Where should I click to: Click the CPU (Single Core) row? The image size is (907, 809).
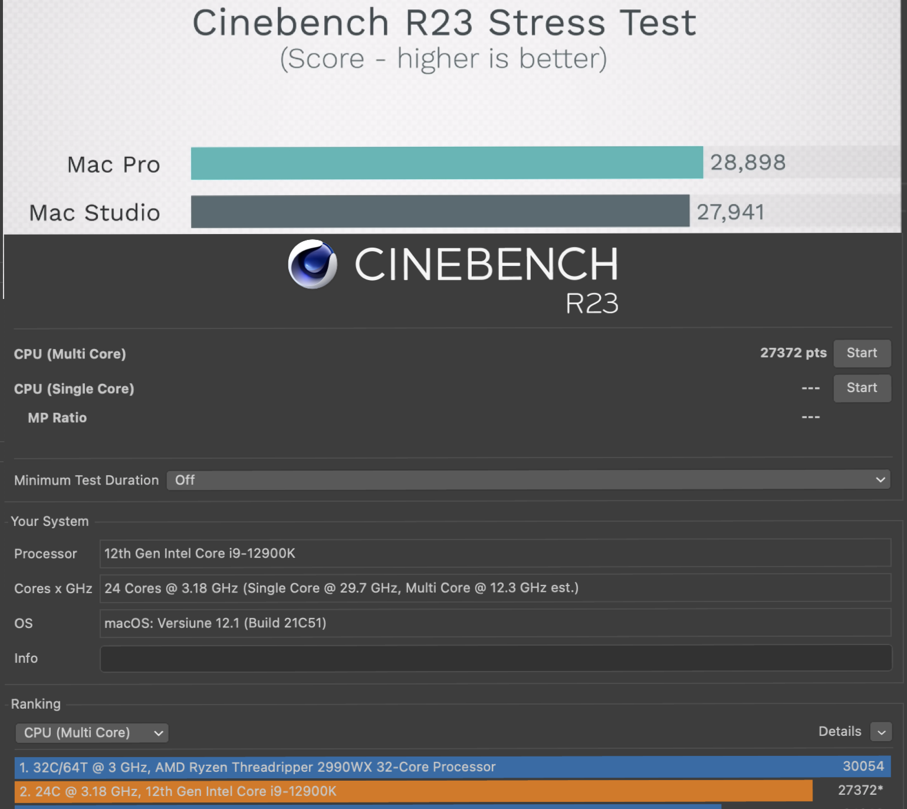tap(74, 389)
